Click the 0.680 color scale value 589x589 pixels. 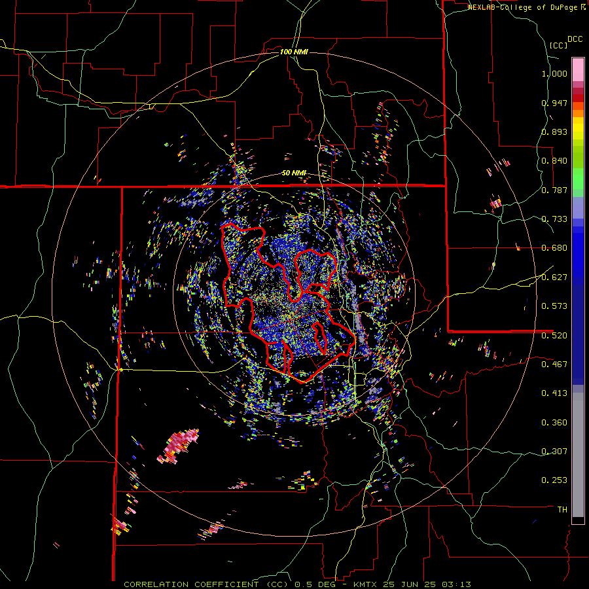point(554,248)
